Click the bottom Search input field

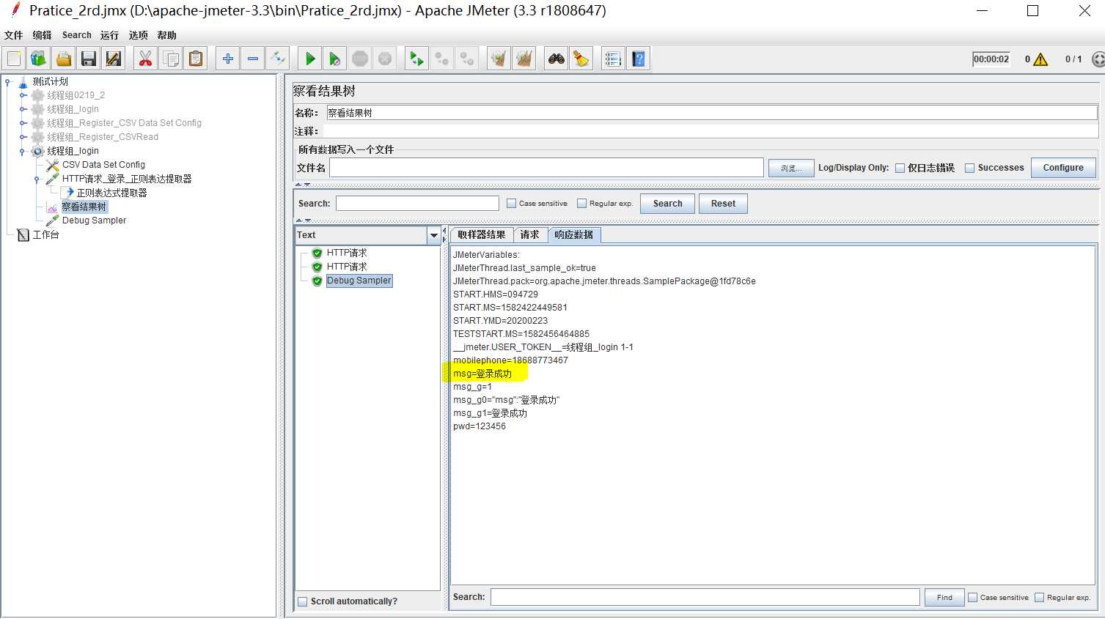[x=705, y=597]
